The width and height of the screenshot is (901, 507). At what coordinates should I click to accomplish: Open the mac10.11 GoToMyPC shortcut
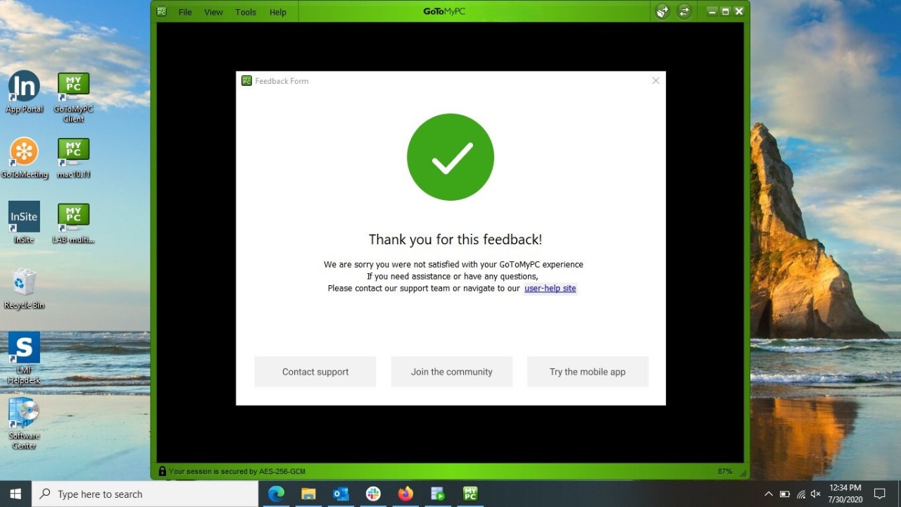73,158
